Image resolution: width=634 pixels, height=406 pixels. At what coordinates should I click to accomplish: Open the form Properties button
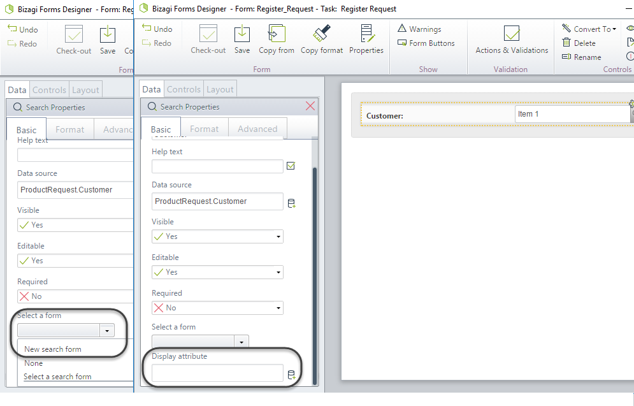coord(366,40)
